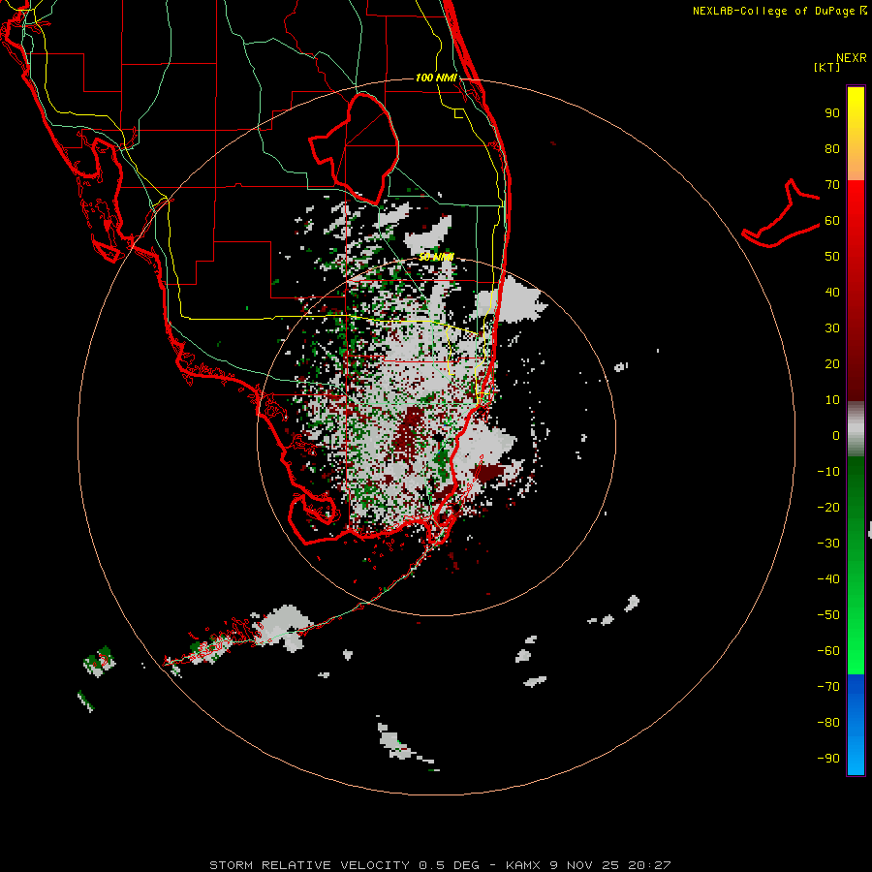The width and height of the screenshot is (872, 872).
Task: Click the -90 value on velocity scale
Action: (x=828, y=759)
